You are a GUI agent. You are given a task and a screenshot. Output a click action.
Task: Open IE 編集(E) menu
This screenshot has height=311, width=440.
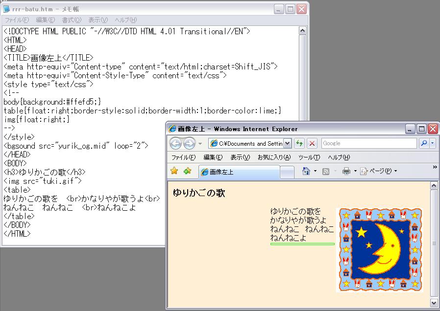point(213,157)
